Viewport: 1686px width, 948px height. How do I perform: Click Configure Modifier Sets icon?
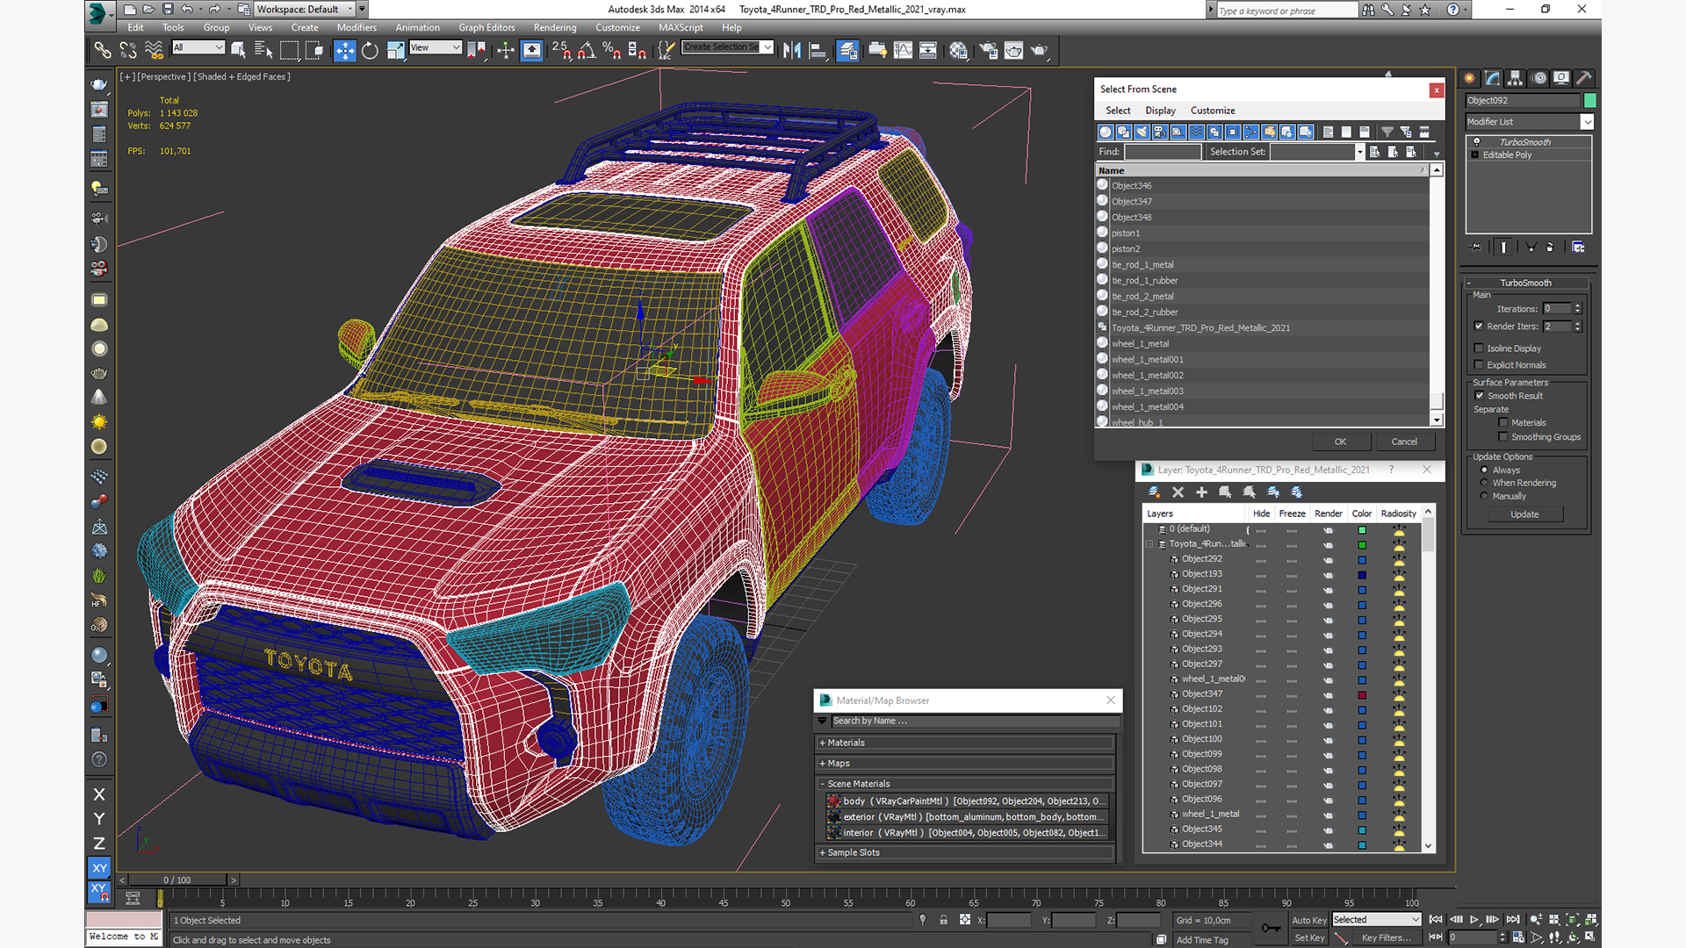coord(1578,248)
